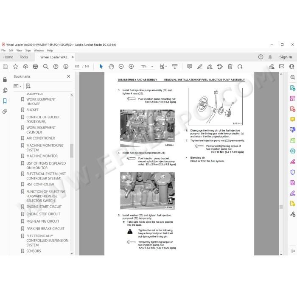The width and height of the screenshot is (297, 297).
Task: Click bookmarks scroll down arrow
Action: pos(72,253)
